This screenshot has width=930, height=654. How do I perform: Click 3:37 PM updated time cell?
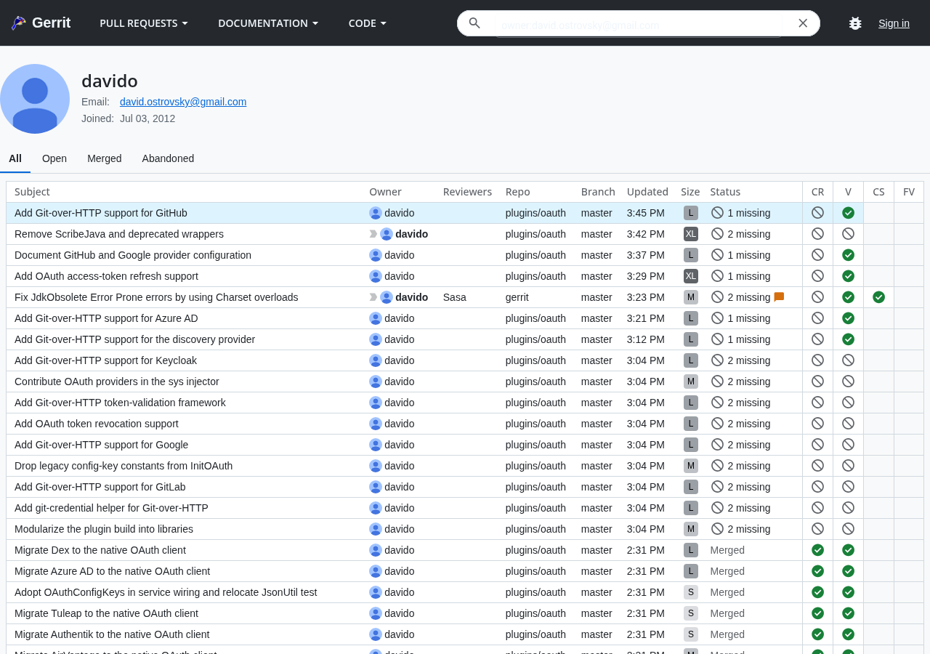(x=646, y=255)
